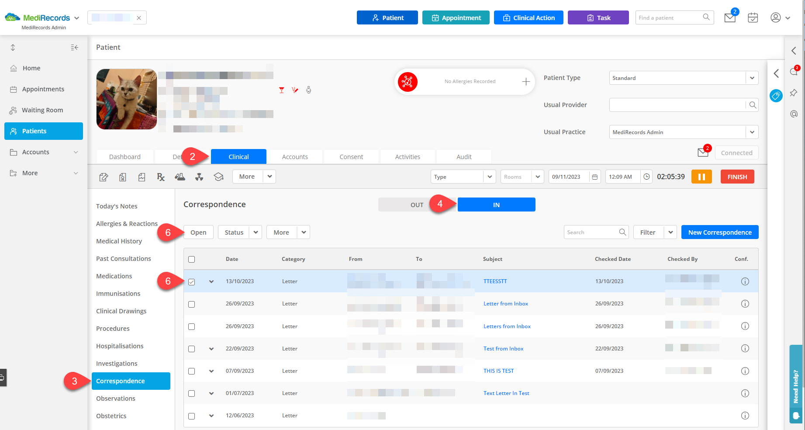Screen dimensions: 805x430
Task: Open the calendar tasks icon in header
Action: tap(753, 18)
